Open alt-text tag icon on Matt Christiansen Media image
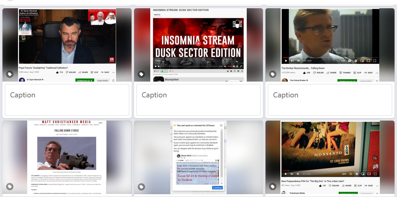397x200 pixels. (10, 187)
